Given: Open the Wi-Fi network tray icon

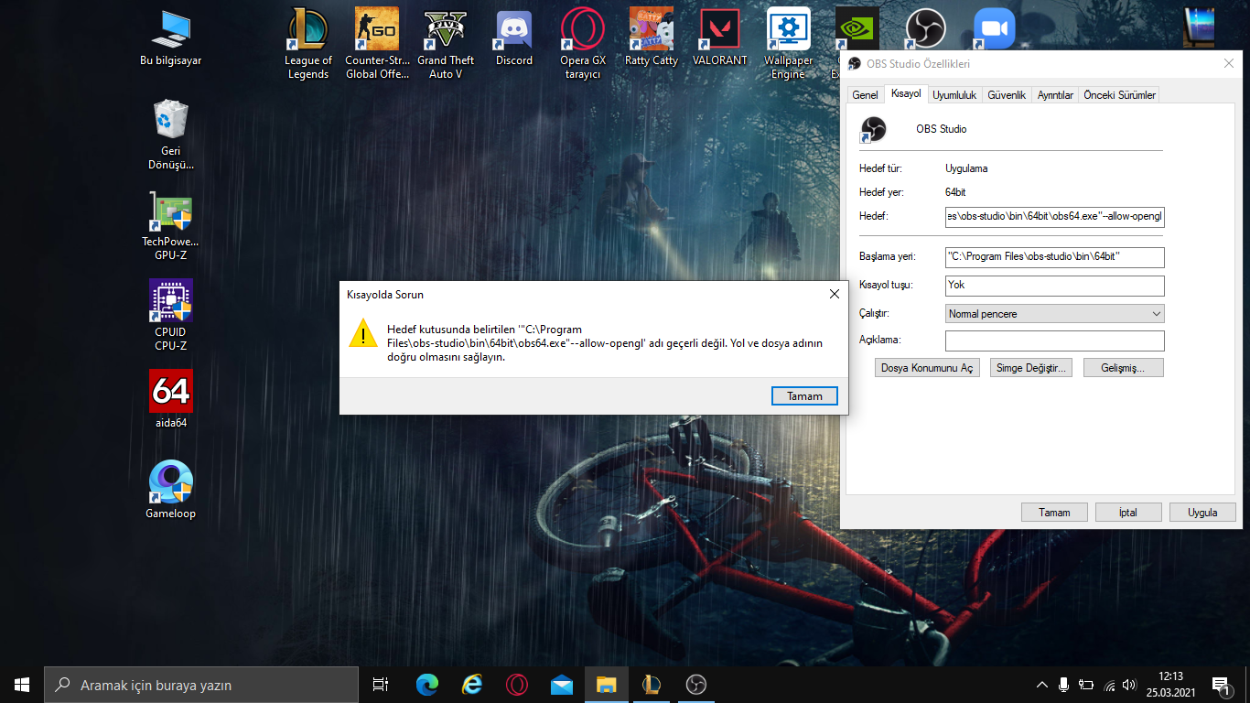Looking at the screenshot, I should click(1109, 685).
